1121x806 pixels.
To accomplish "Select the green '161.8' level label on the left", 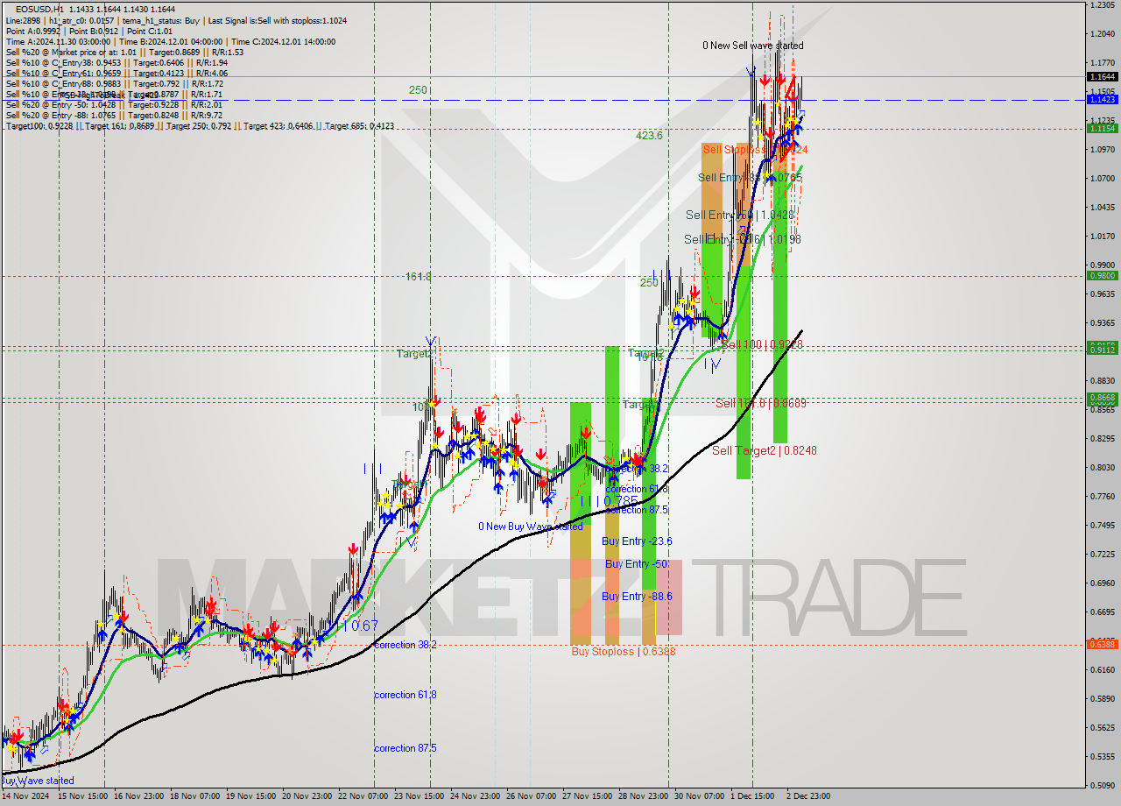I will coord(418,277).
